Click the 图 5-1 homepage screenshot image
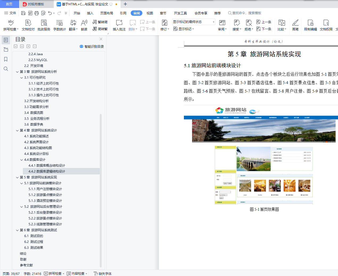The image size is (338, 276). [x=261, y=155]
